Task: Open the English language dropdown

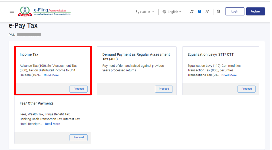Action: [x=180, y=12]
